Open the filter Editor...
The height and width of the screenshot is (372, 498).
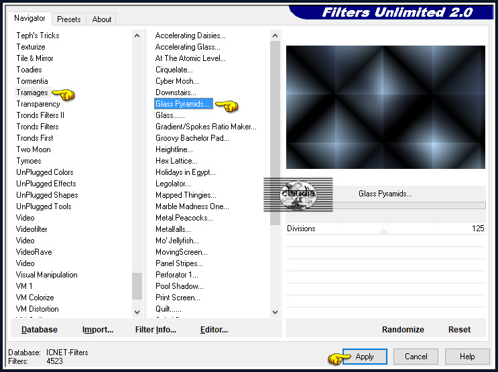pos(214,330)
